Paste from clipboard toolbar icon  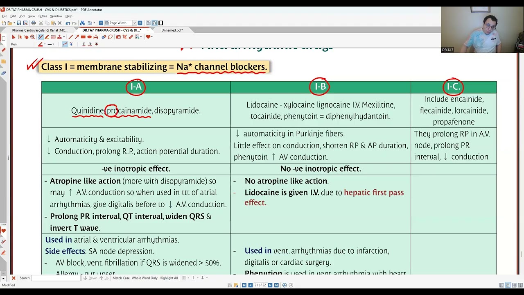point(53,23)
